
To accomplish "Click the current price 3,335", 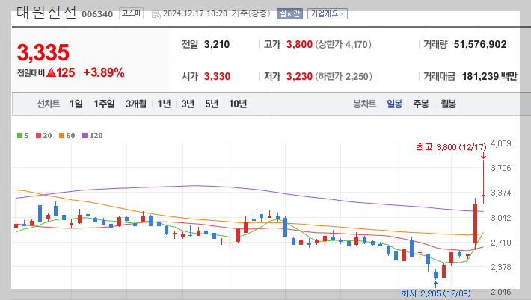I will coord(43,53).
